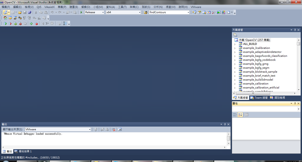The width and height of the screenshot is (302, 162).
Task: Pin the Properties panel
Action: pyautogui.click(x=295, y=104)
